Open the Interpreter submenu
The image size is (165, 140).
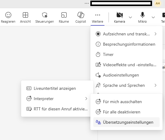click(x=57, y=99)
